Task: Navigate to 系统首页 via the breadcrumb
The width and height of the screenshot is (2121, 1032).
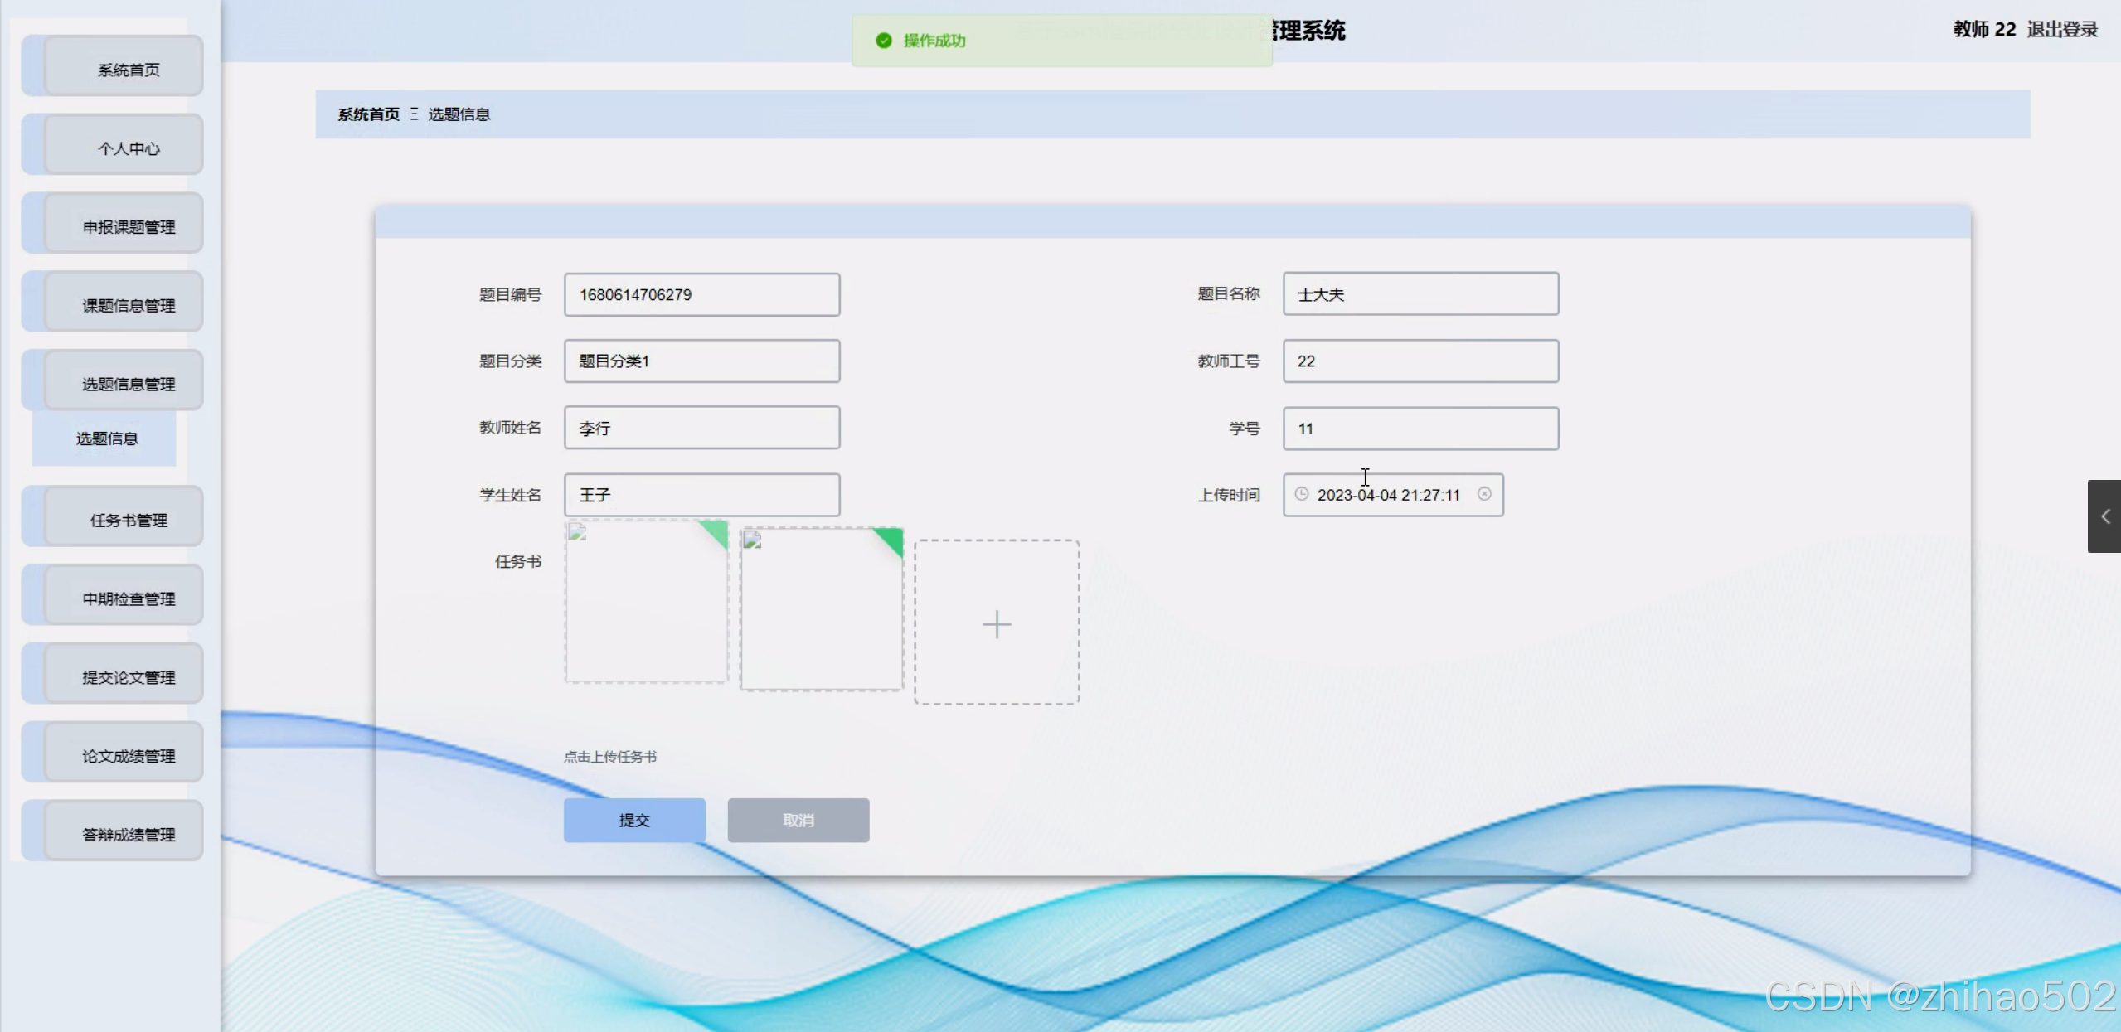Action: [368, 114]
